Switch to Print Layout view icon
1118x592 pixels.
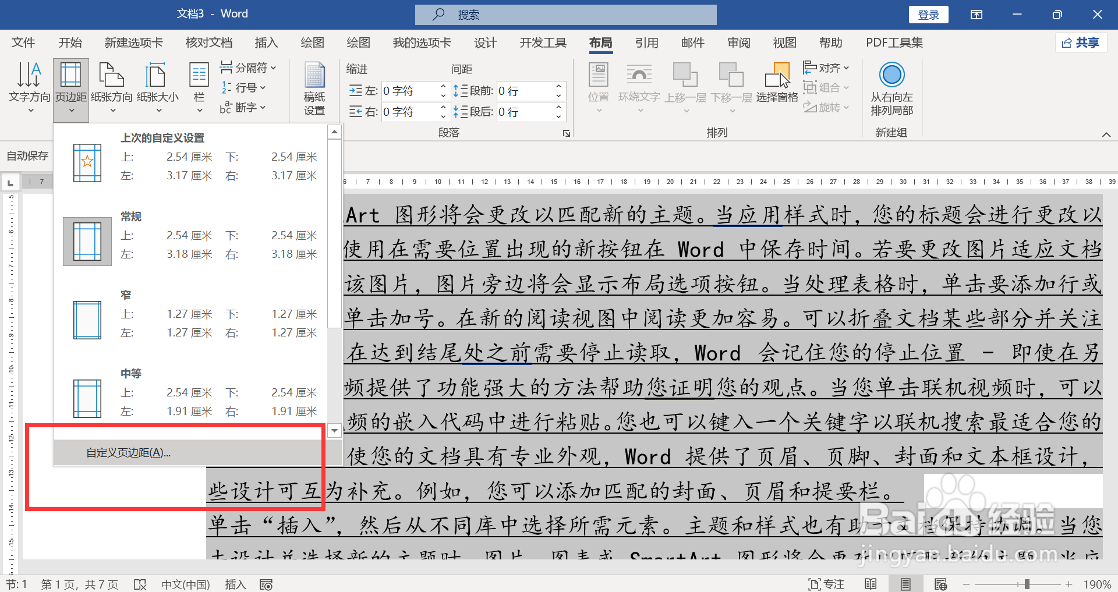tap(905, 584)
